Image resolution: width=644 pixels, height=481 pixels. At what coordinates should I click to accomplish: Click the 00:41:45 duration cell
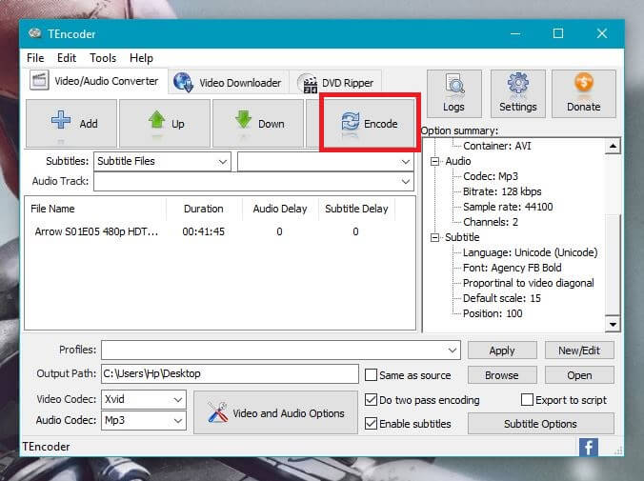click(203, 231)
